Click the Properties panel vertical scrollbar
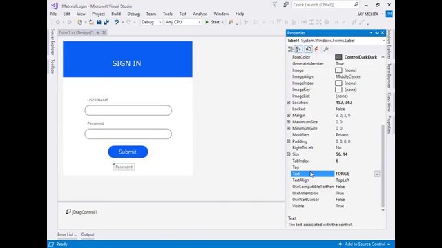Viewport: 442px width, 248px height. (x=383, y=166)
